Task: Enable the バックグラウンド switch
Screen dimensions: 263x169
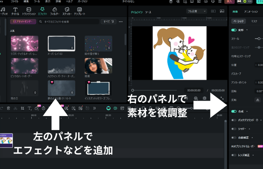Action: click(234, 120)
